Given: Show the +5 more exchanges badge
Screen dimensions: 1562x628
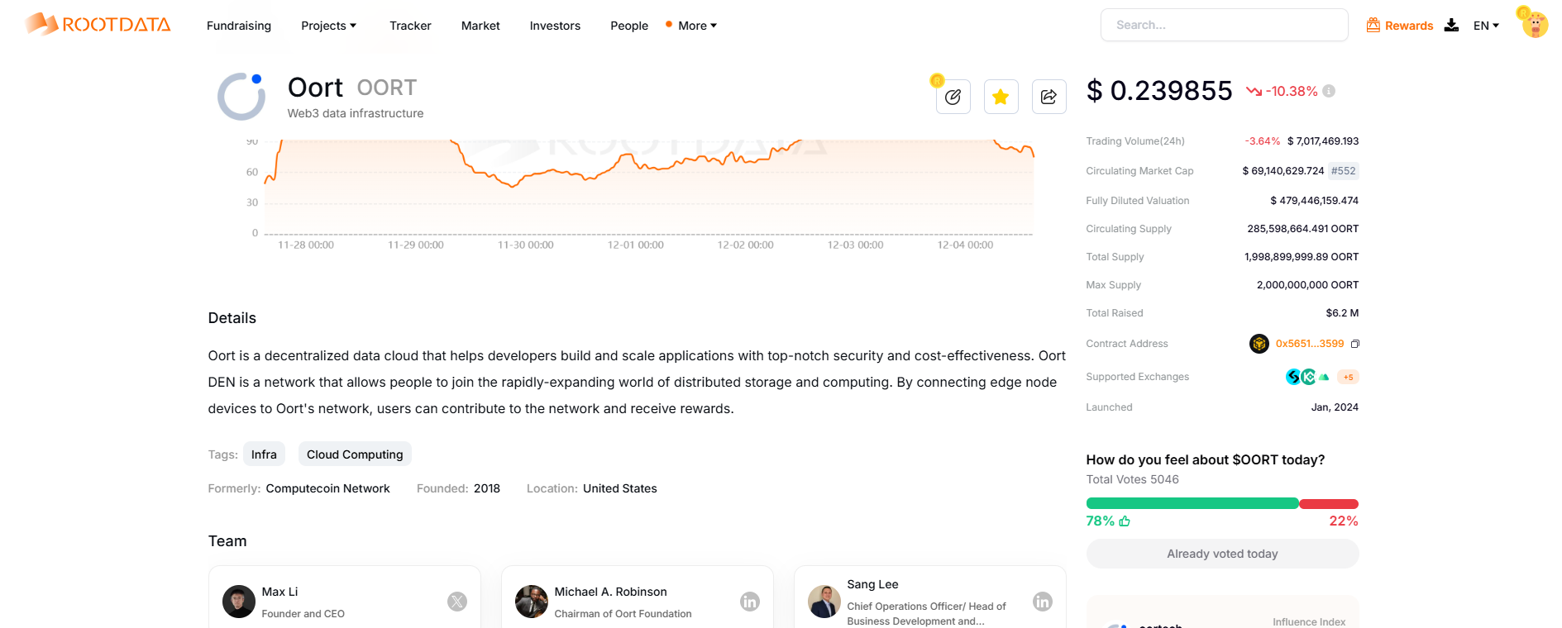Looking at the screenshot, I should pyautogui.click(x=1348, y=377).
